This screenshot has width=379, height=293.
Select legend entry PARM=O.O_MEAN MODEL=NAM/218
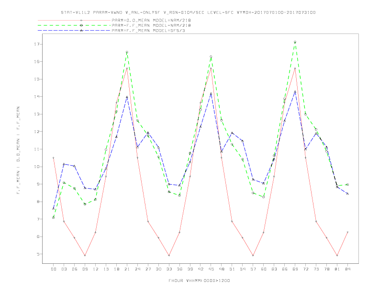click(x=151, y=20)
